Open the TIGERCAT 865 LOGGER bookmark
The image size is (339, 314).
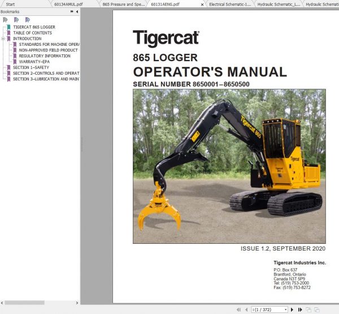point(34,27)
